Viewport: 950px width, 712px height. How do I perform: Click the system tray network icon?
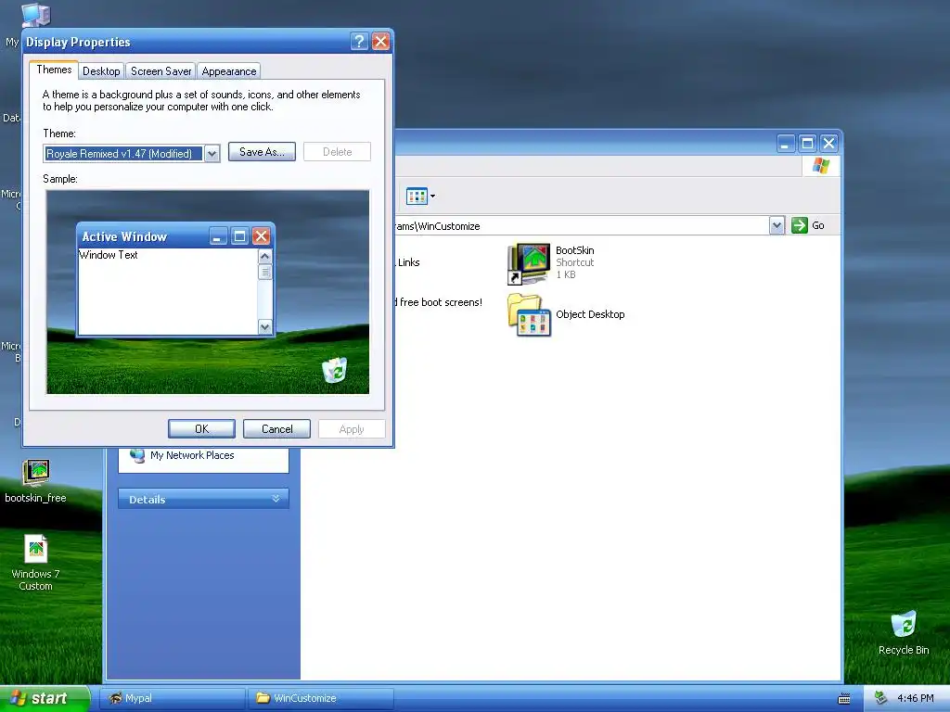(880, 698)
